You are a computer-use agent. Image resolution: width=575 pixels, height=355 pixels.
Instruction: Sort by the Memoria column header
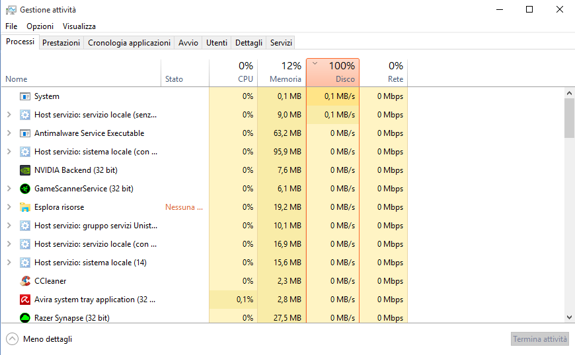282,73
